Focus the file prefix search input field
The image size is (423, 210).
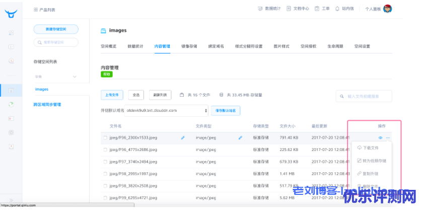[x=367, y=96]
